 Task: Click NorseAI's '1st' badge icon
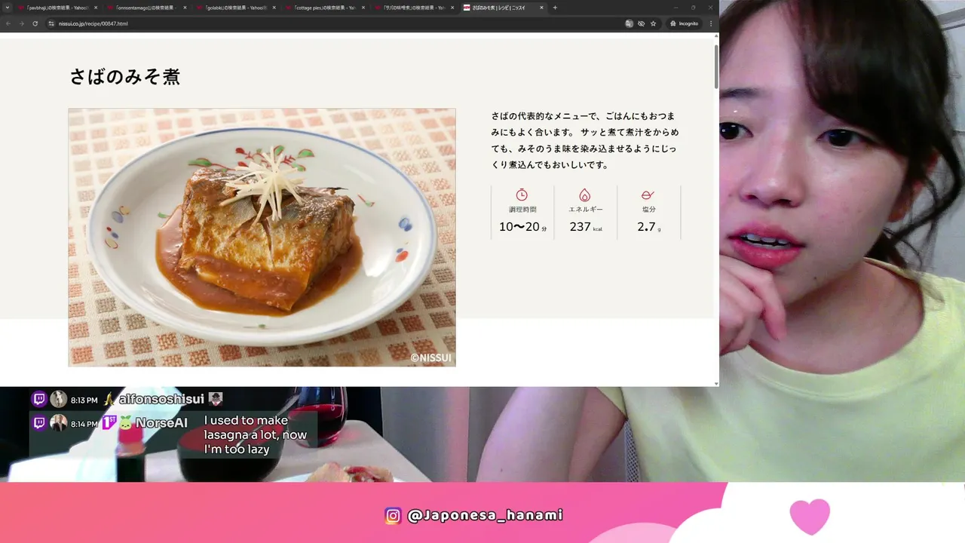tap(109, 423)
